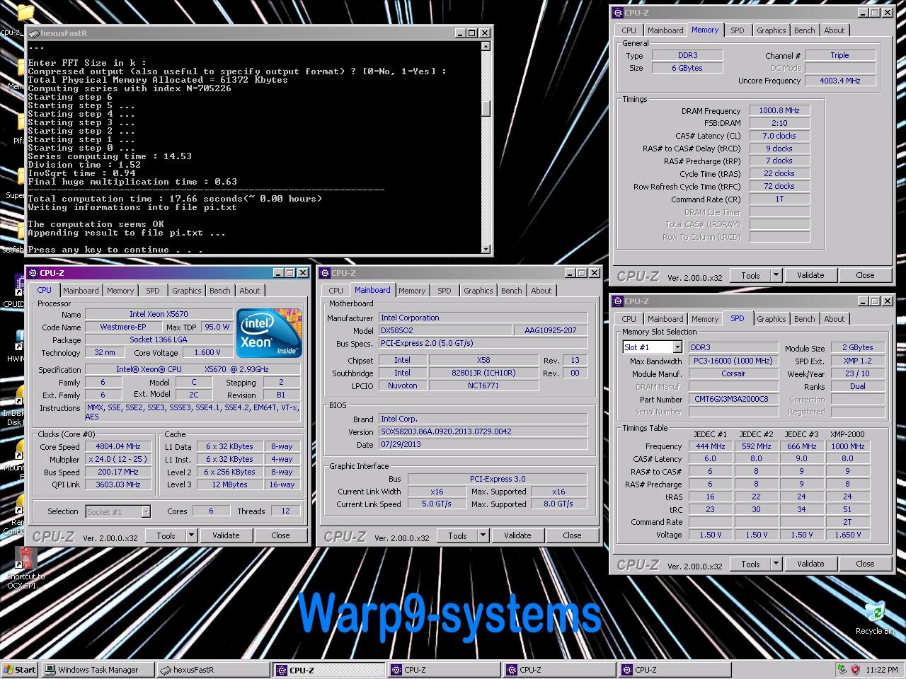Click the Code Name Westmere-EP field
This screenshot has width=906, height=679.
pyautogui.click(x=123, y=327)
